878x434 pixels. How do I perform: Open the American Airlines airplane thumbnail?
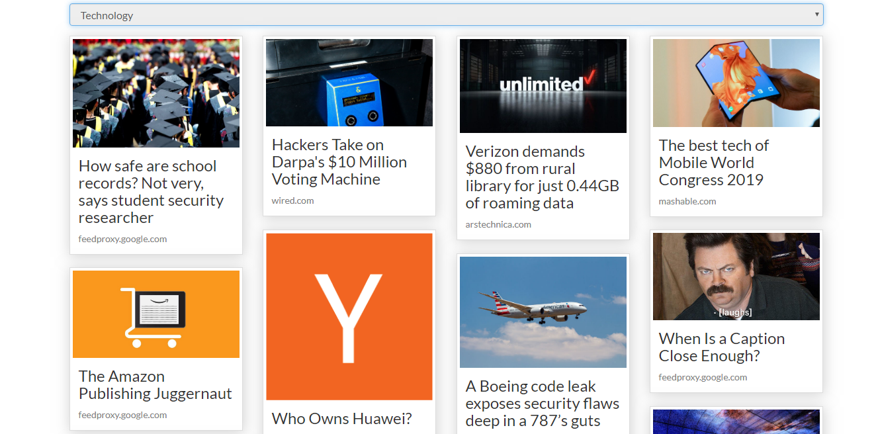(x=543, y=312)
